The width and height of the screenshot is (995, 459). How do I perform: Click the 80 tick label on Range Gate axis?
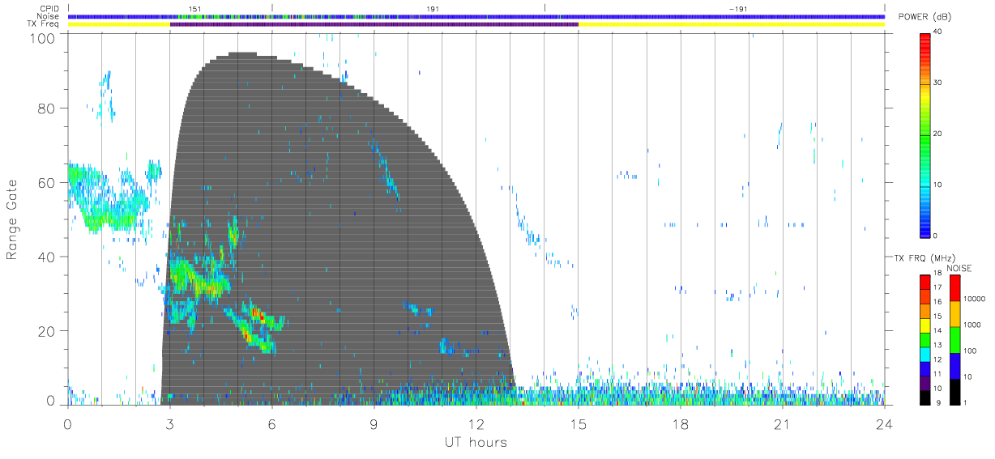[x=46, y=108]
